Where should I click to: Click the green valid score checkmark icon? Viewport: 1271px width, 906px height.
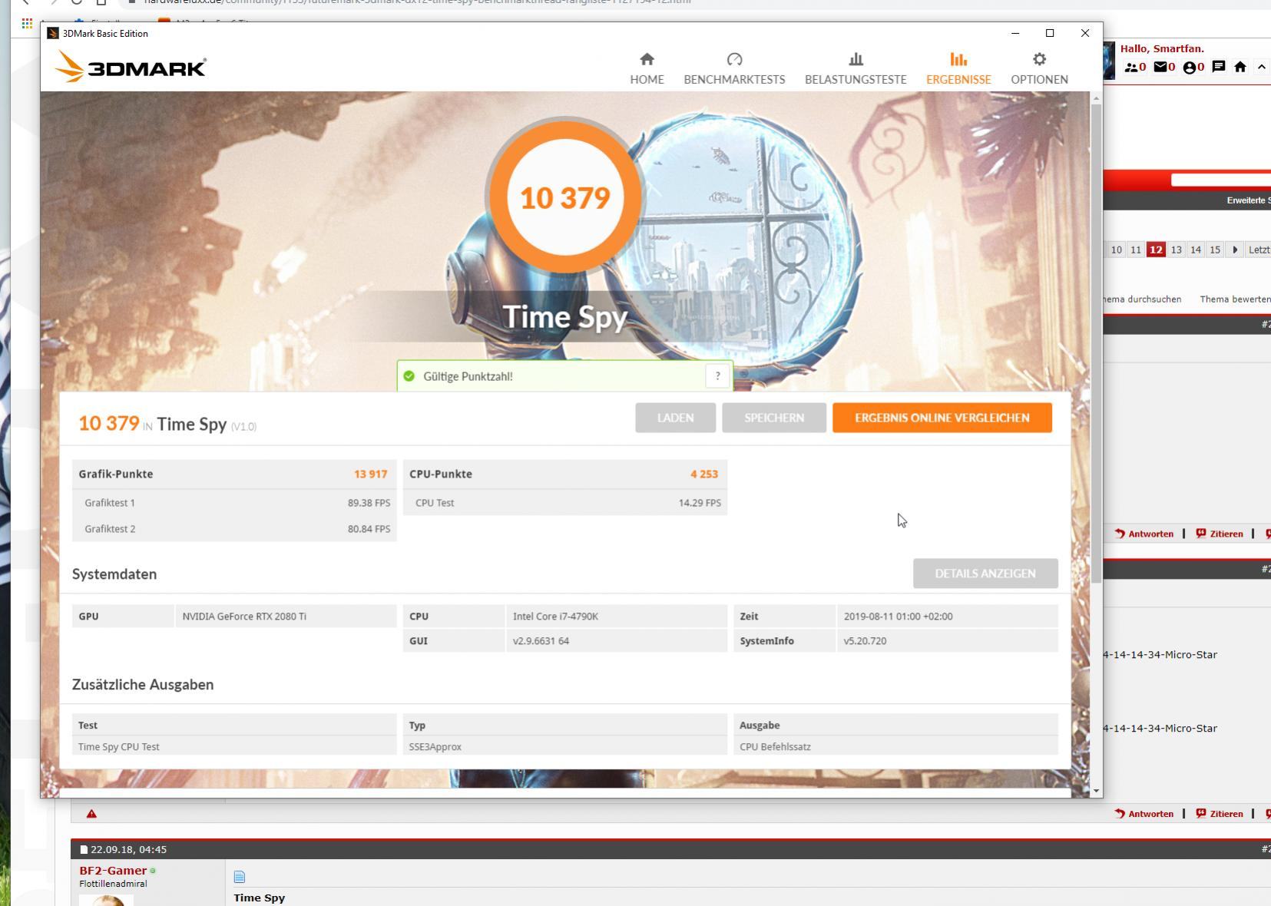409,376
